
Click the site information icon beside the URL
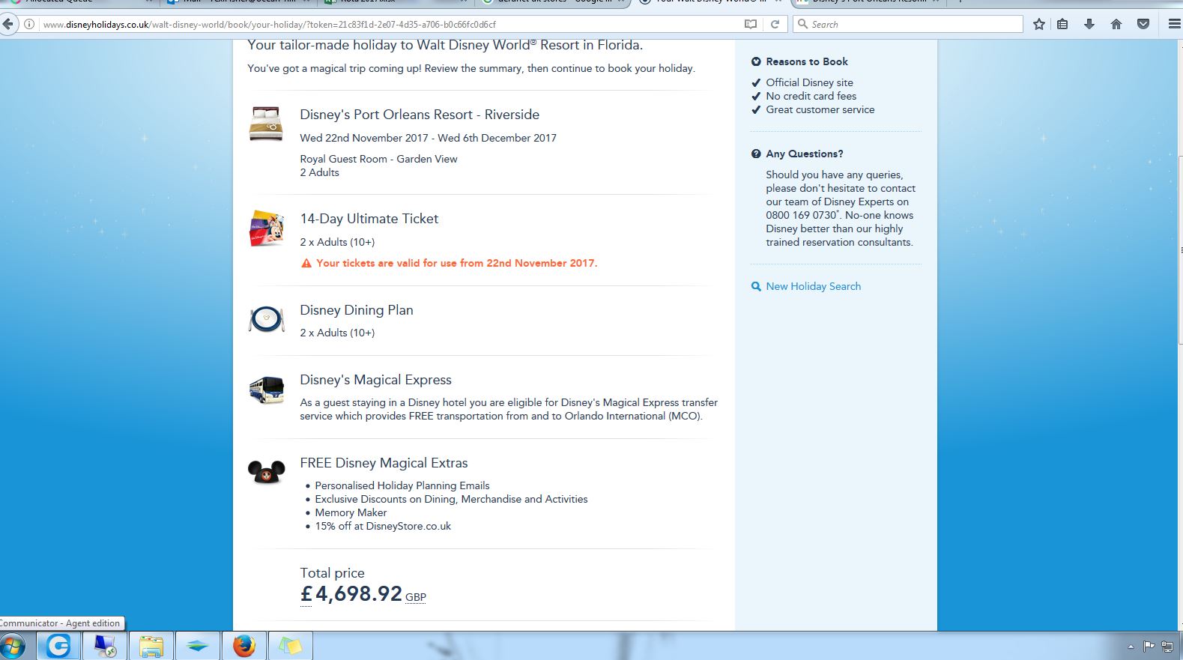[x=28, y=24]
